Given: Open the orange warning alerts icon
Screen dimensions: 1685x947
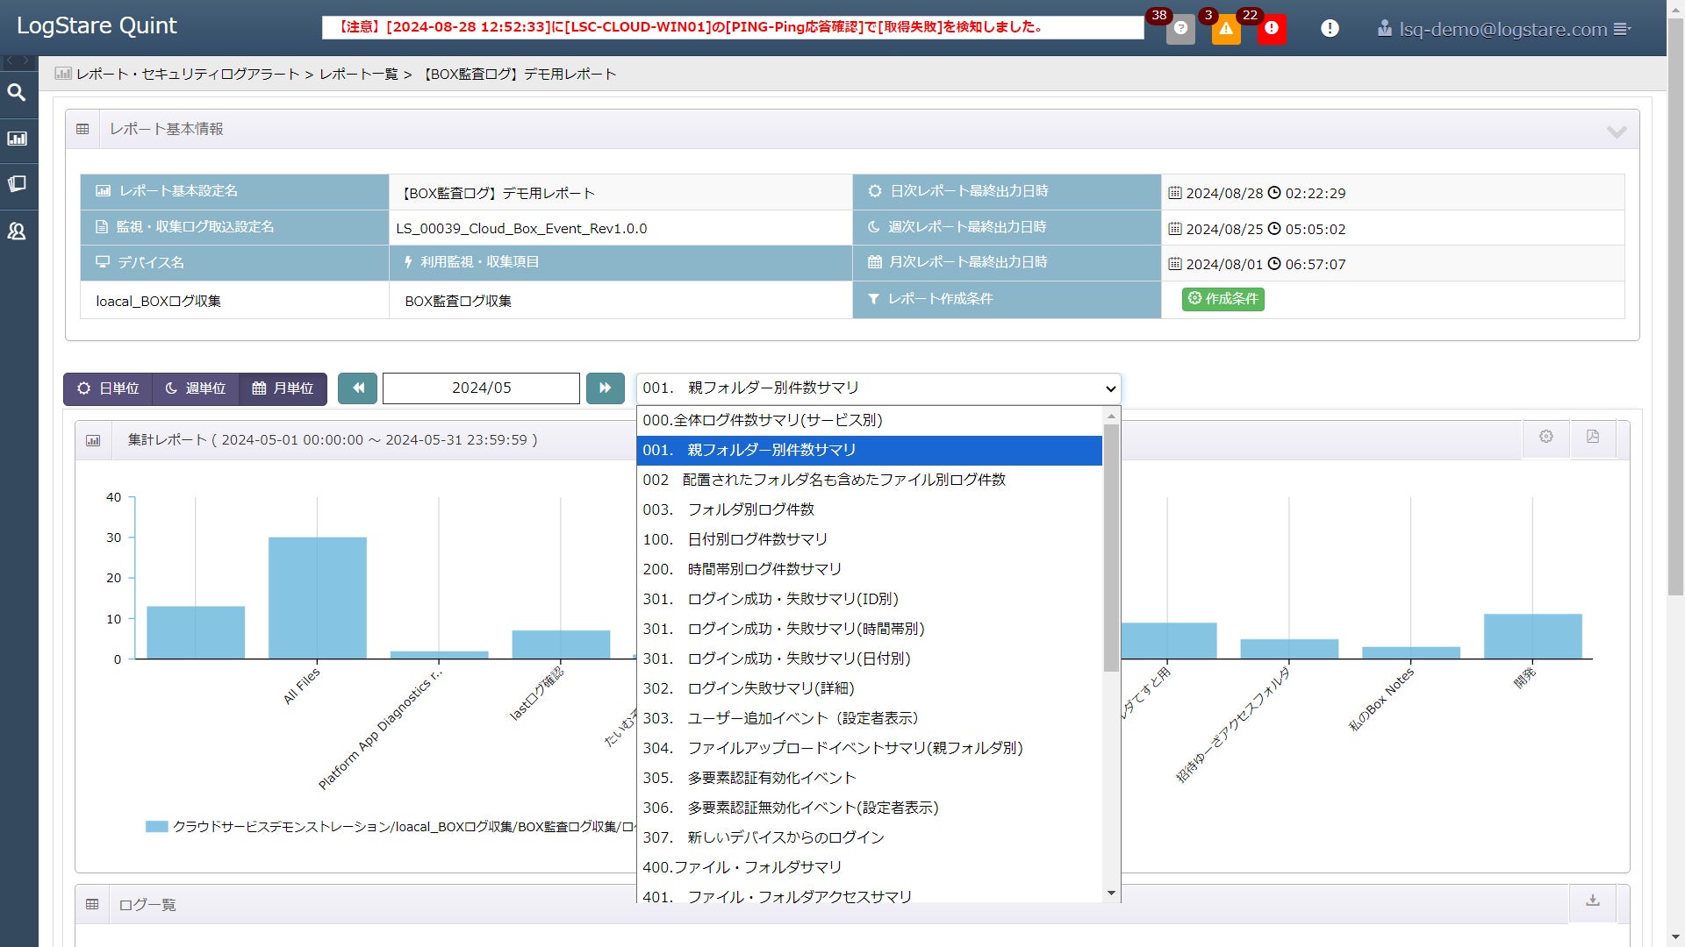Looking at the screenshot, I should coord(1226,29).
